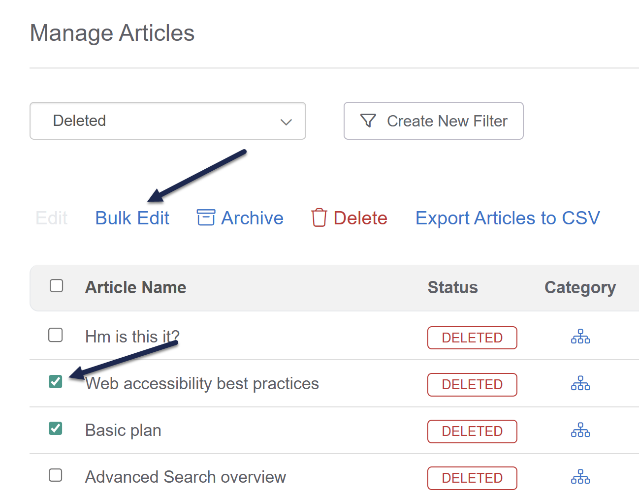639x494 pixels.
Task: Open the Deleted filter dropdown
Action: point(167,121)
